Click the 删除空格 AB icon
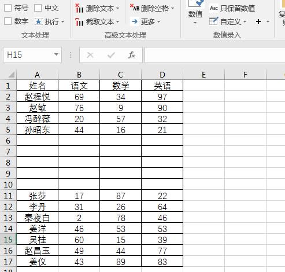 (135, 8)
